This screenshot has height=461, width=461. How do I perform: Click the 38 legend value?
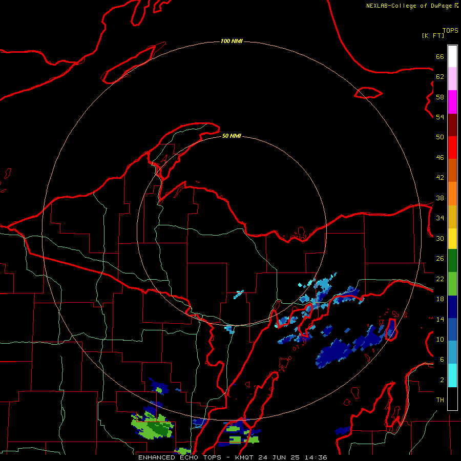click(440, 198)
